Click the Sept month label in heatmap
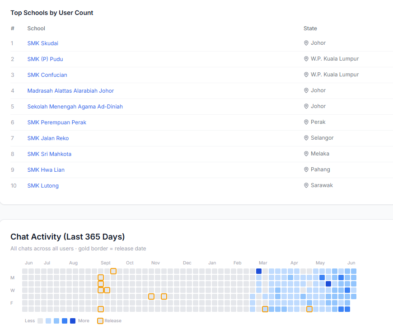This screenshot has height=334, width=393. coord(106,263)
